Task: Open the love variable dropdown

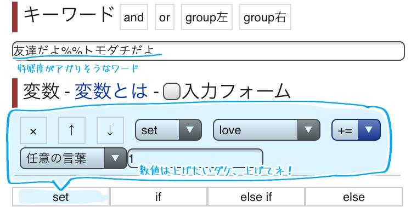Action: (x=267, y=130)
